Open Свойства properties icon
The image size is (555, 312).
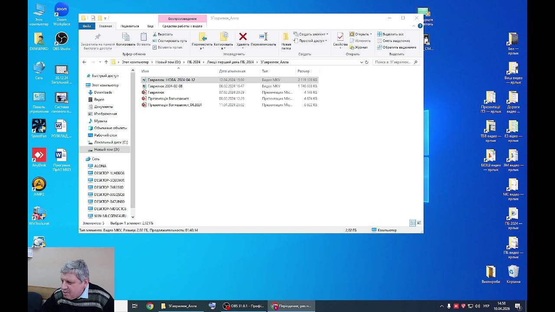click(x=340, y=37)
